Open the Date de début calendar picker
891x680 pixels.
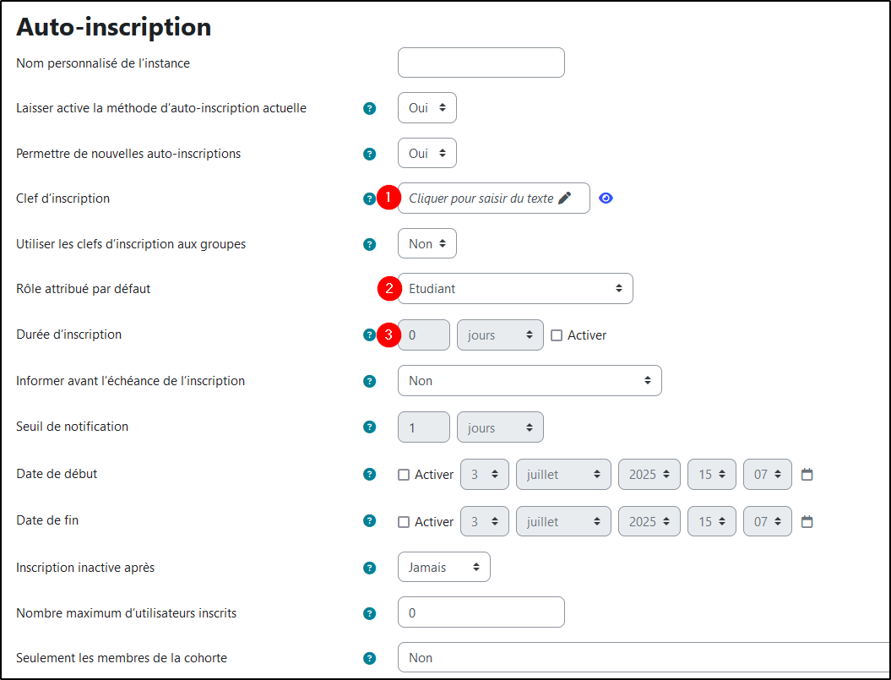(807, 474)
